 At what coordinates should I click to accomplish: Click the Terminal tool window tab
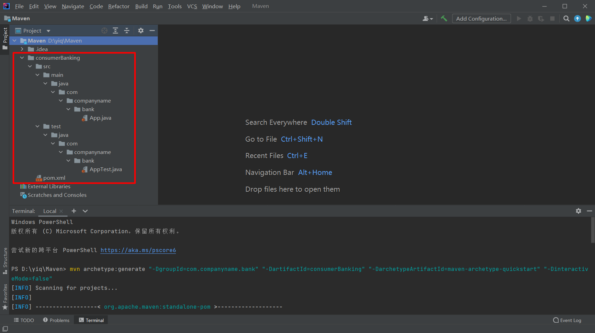pyautogui.click(x=91, y=320)
